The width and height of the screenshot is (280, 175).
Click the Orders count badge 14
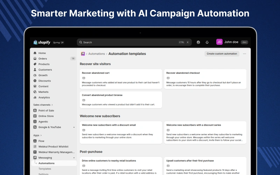(73, 58)
